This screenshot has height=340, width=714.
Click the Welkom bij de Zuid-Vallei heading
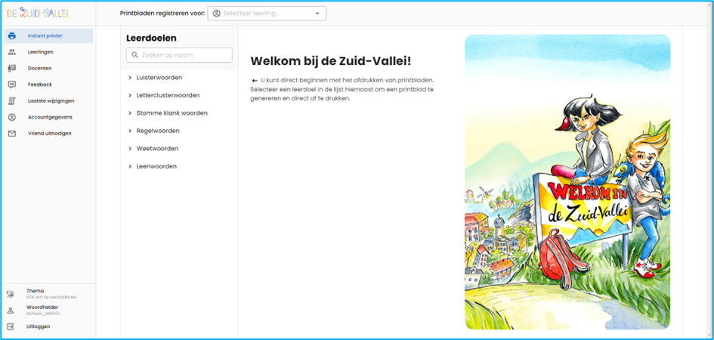pos(331,61)
